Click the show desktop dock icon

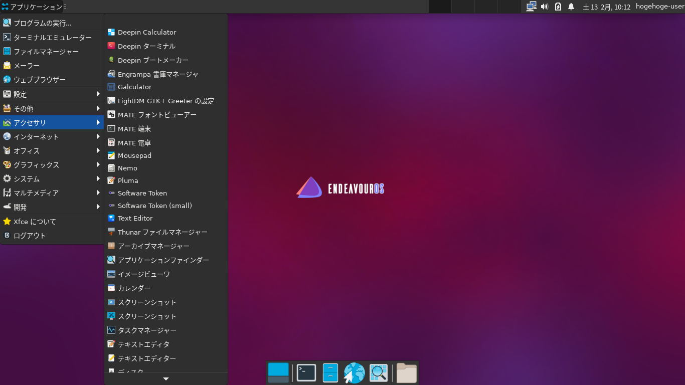[278, 373]
